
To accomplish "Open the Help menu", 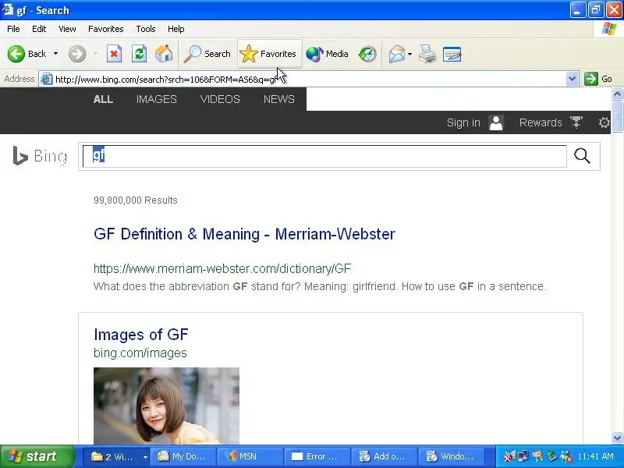I will (176, 29).
